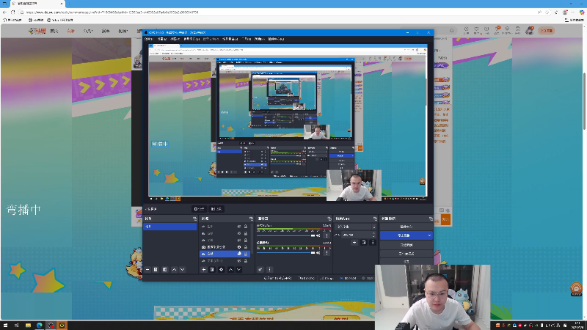Move selected source up in Sources panel

230,269
